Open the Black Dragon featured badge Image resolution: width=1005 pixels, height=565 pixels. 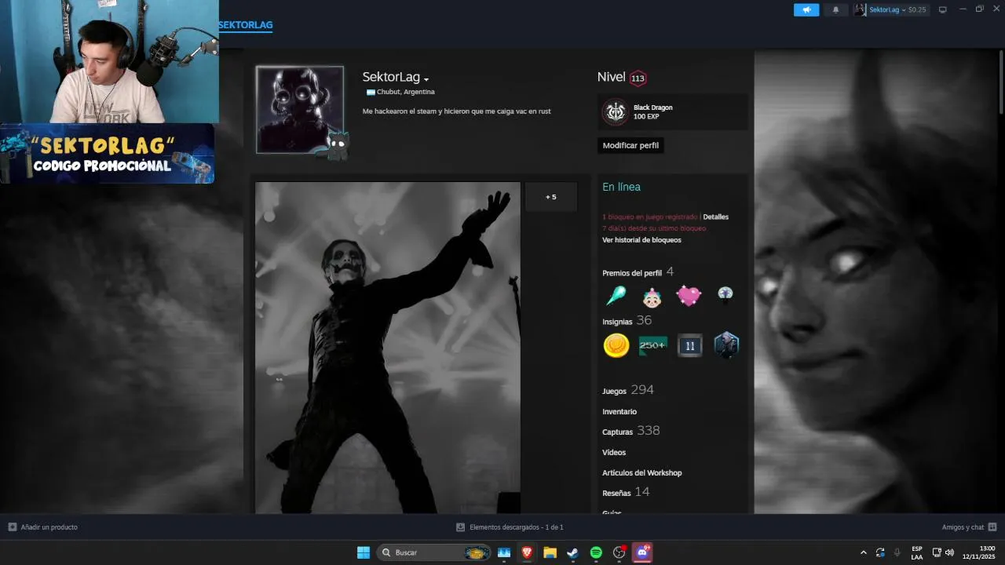pos(673,112)
